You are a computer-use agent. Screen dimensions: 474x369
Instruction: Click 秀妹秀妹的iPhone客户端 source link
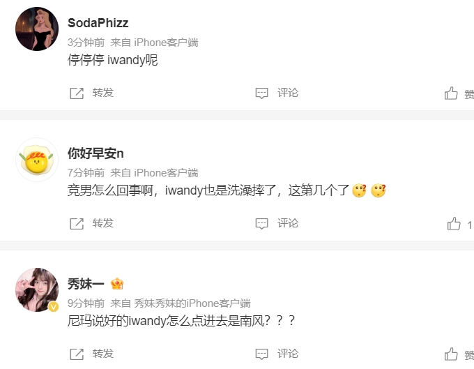(192, 303)
